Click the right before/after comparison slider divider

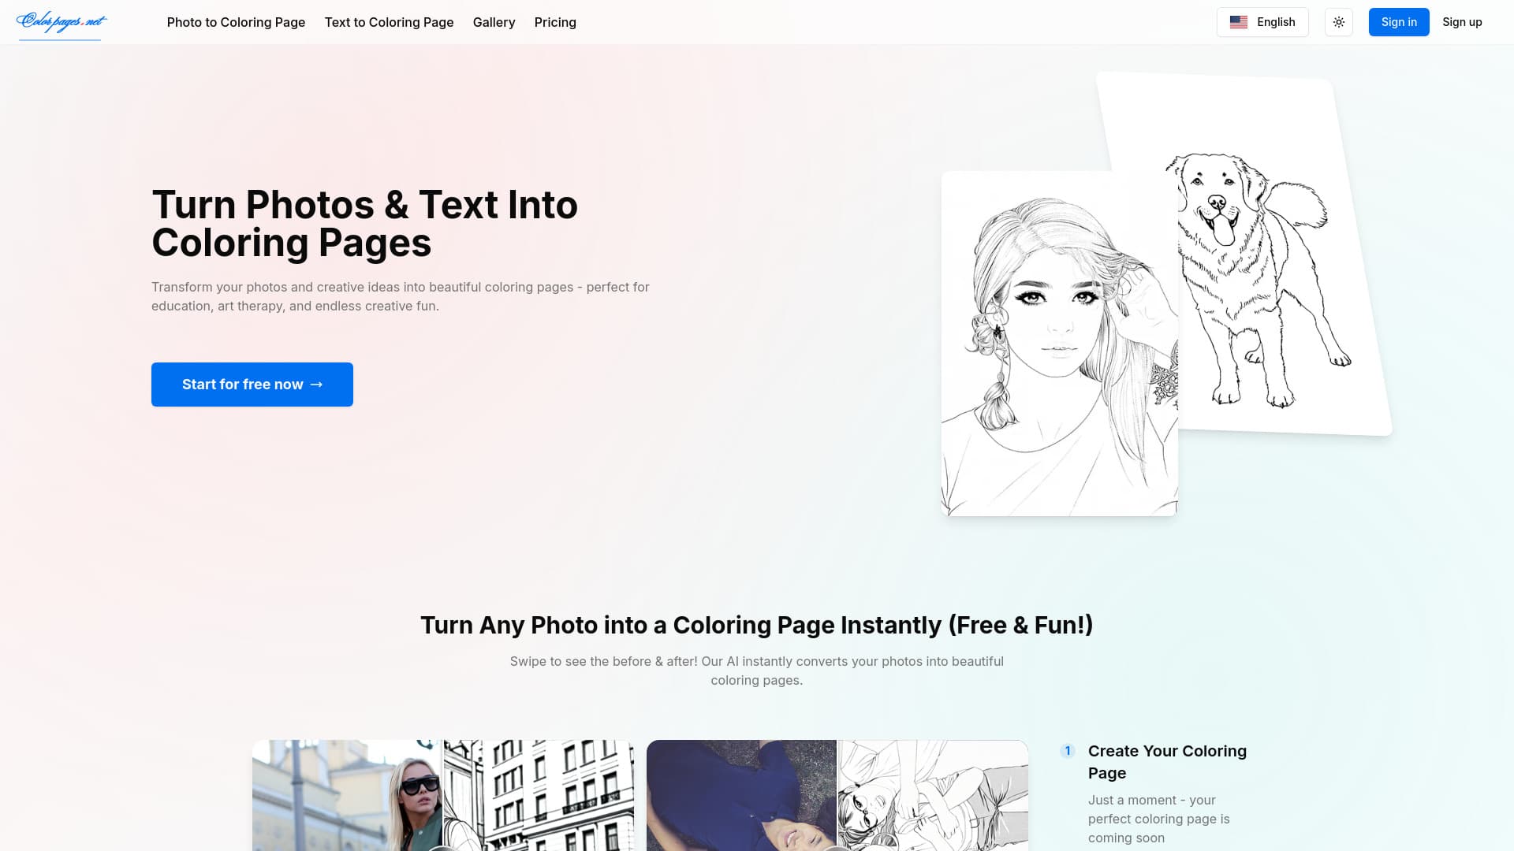[837, 795]
